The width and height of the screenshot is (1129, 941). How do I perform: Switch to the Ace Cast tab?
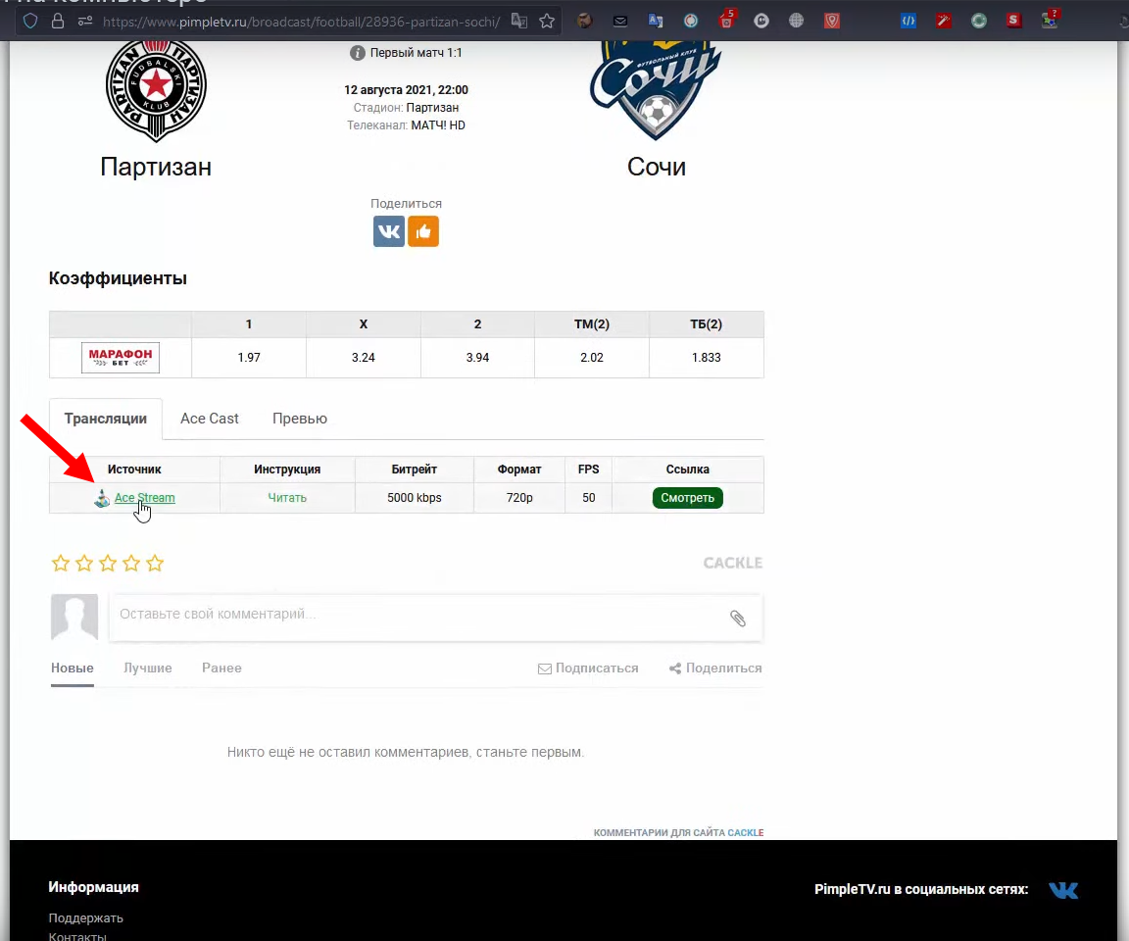tap(210, 419)
